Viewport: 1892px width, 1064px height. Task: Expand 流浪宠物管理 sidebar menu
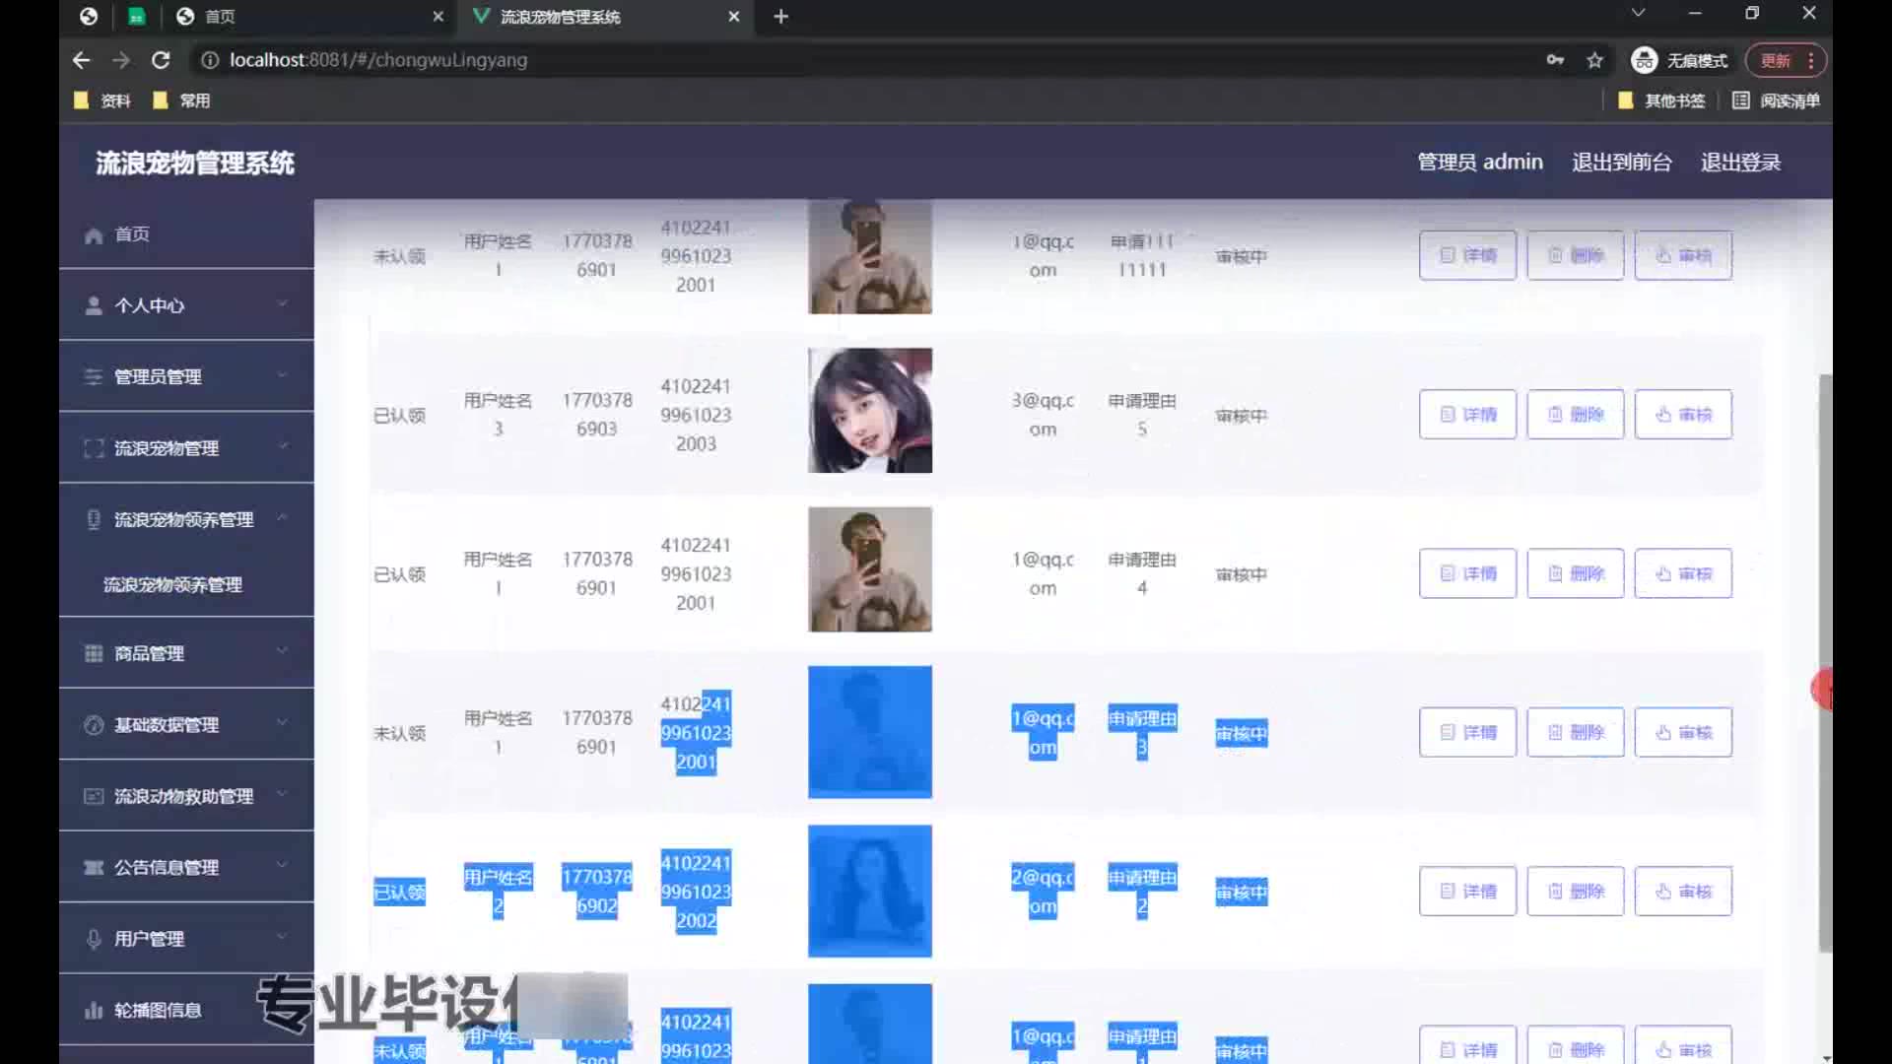(x=186, y=448)
